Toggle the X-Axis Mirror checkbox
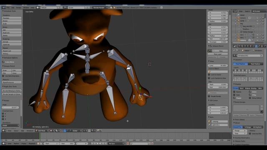This screenshot has width=267, height=150. 3,62
